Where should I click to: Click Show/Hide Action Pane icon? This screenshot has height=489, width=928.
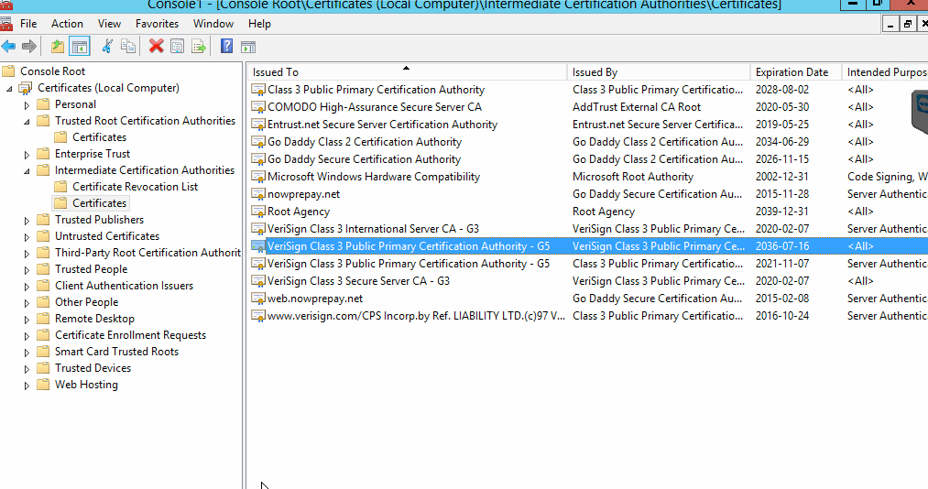(248, 46)
